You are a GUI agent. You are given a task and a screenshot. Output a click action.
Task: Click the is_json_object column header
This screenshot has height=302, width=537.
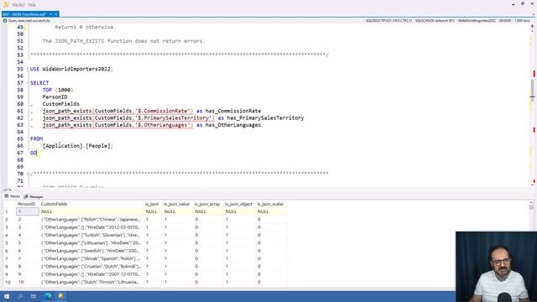pyautogui.click(x=238, y=204)
